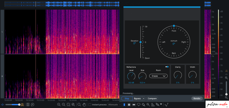Screen dimensions: 229x108
Task: Click the vertical zoom in magnifier
Action: [226, 78]
